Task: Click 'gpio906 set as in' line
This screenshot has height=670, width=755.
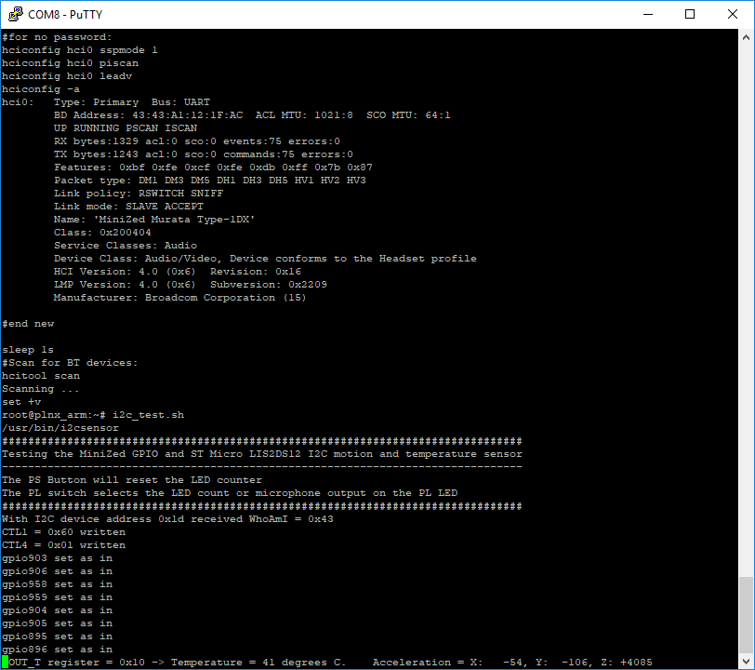Action: 57,570
